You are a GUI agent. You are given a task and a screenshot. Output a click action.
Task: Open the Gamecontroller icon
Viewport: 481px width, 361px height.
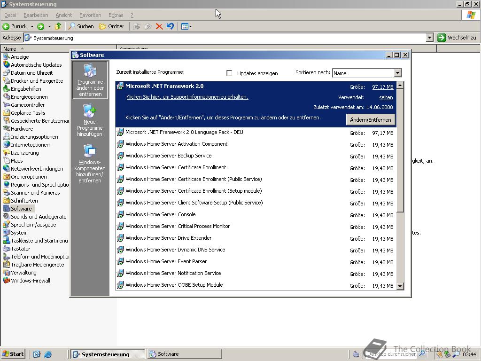pos(7,105)
